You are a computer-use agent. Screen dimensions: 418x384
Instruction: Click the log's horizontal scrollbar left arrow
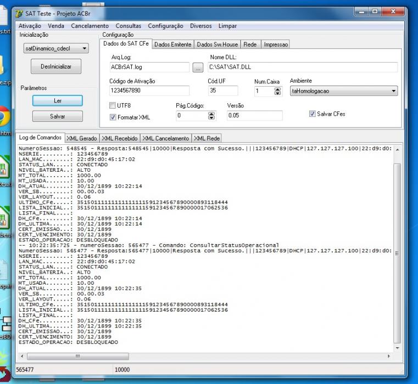click(x=22, y=357)
